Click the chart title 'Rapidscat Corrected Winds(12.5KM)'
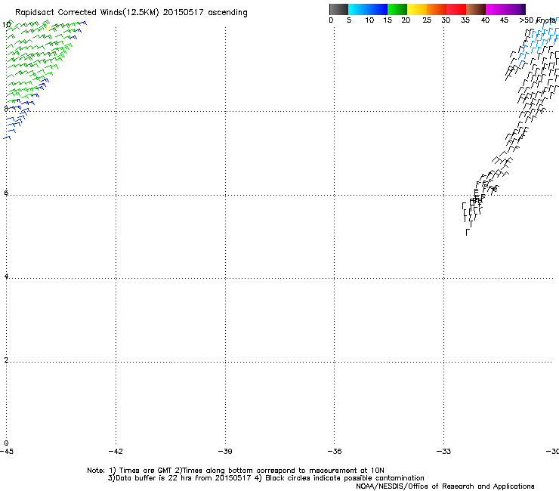559x491 pixels. [x=87, y=13]
